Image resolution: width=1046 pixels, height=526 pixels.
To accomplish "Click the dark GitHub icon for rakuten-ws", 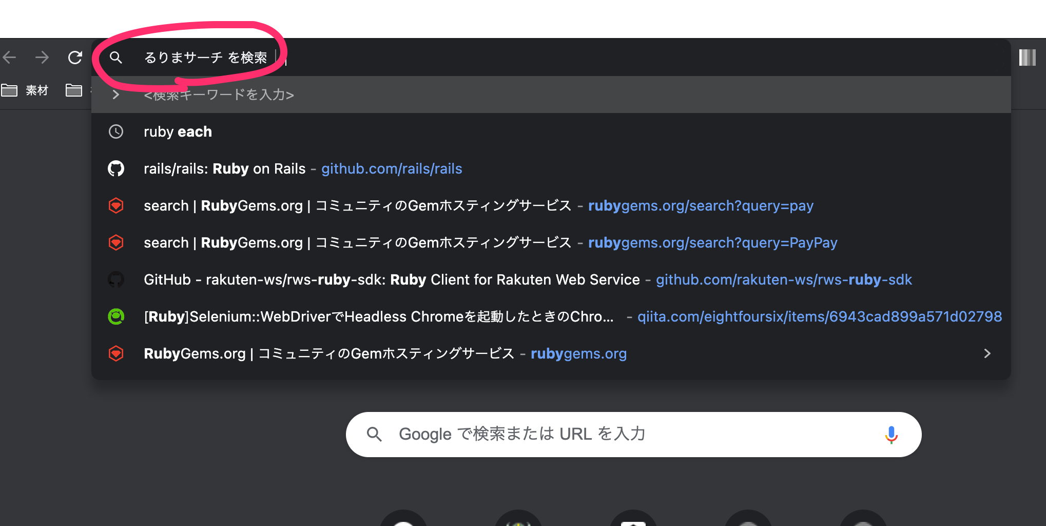I will tap(116, 279).
